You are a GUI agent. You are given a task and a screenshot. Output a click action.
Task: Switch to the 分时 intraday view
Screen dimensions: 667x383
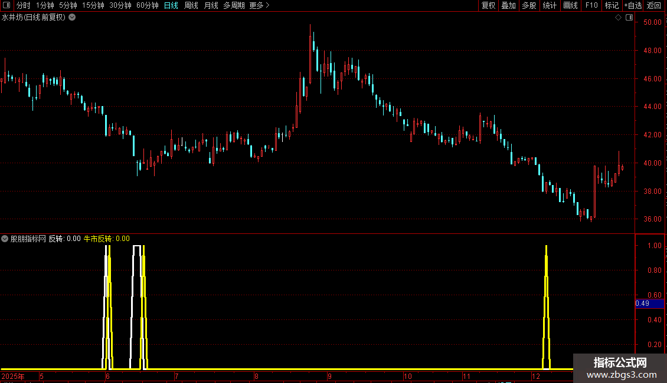(24, 5)
